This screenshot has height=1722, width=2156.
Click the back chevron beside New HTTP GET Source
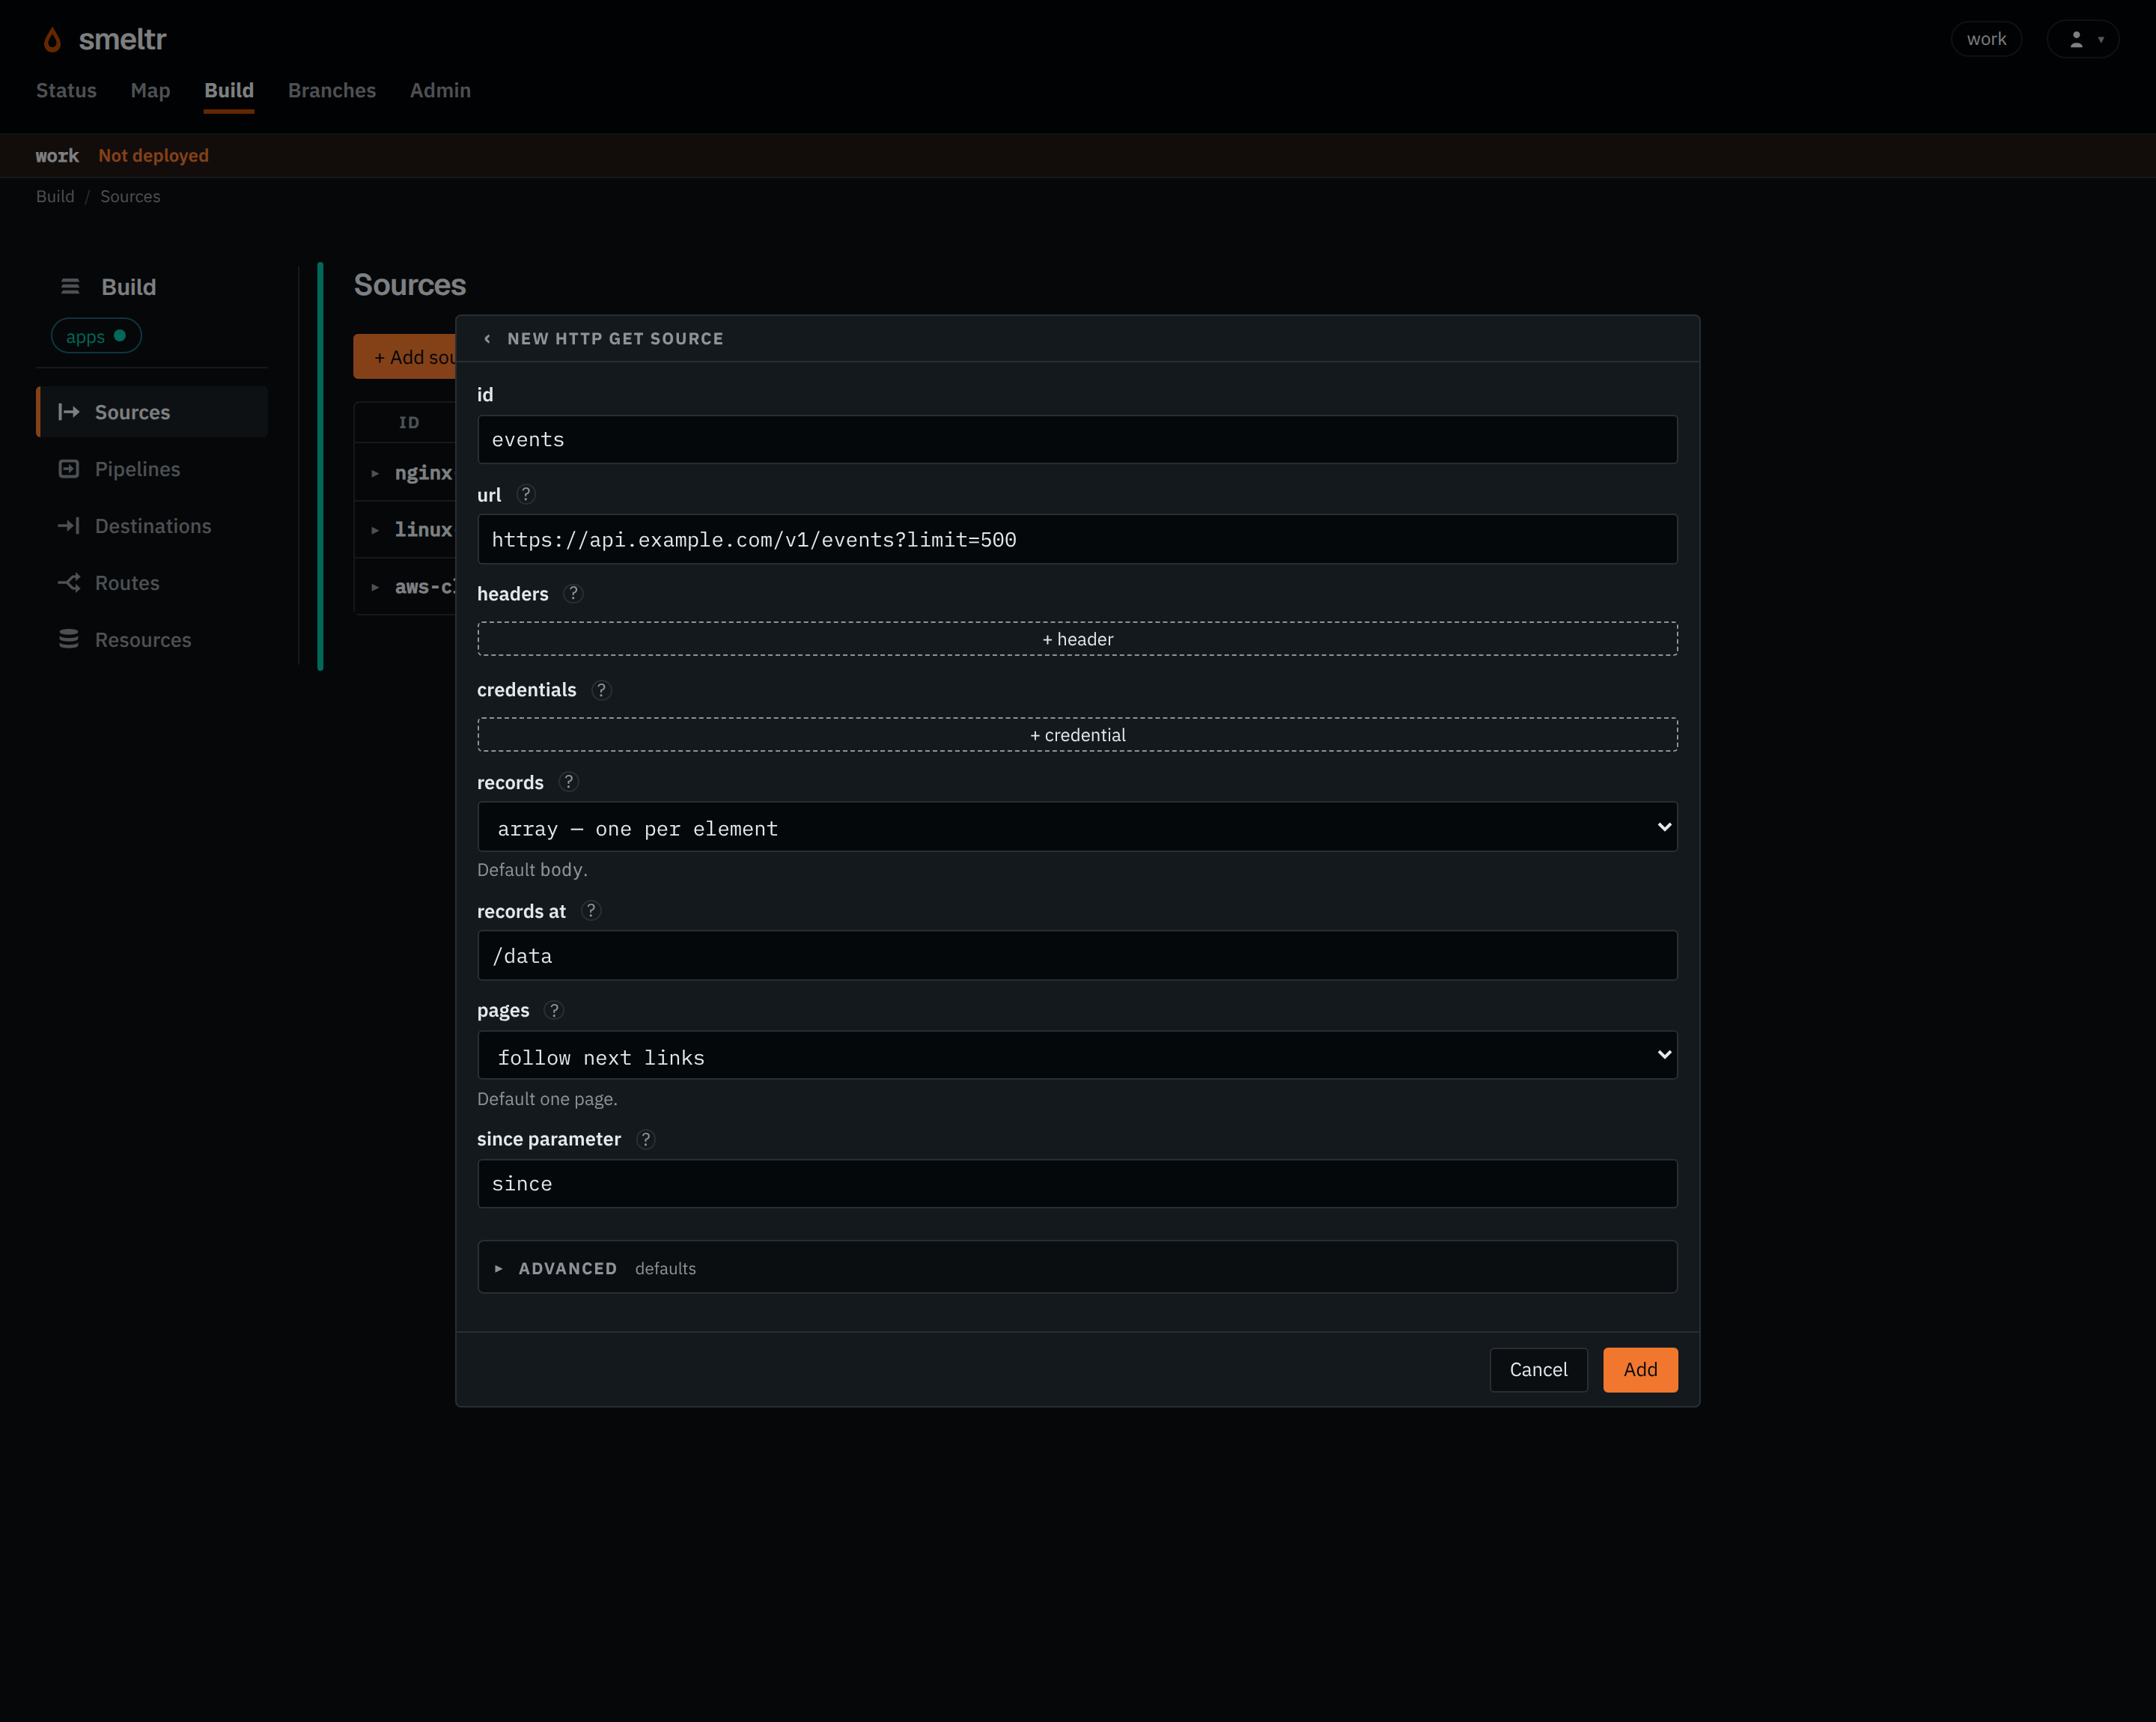pos(487,339)
